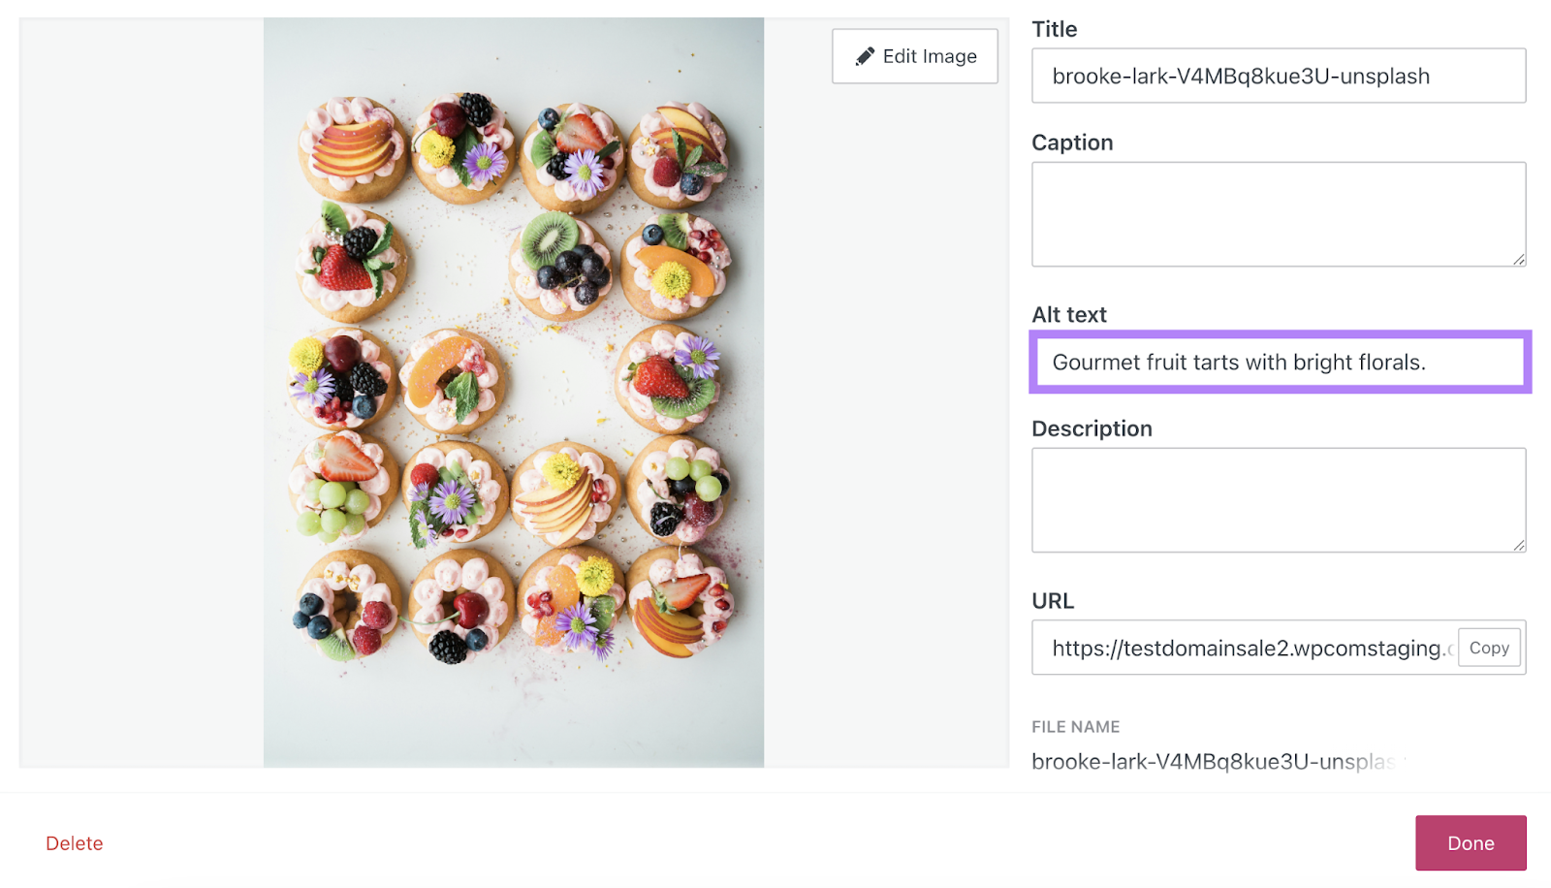The width and height of the screenshot is (1551, 888).
Task: Click the Alt text label
Action: coord(1069,314)
